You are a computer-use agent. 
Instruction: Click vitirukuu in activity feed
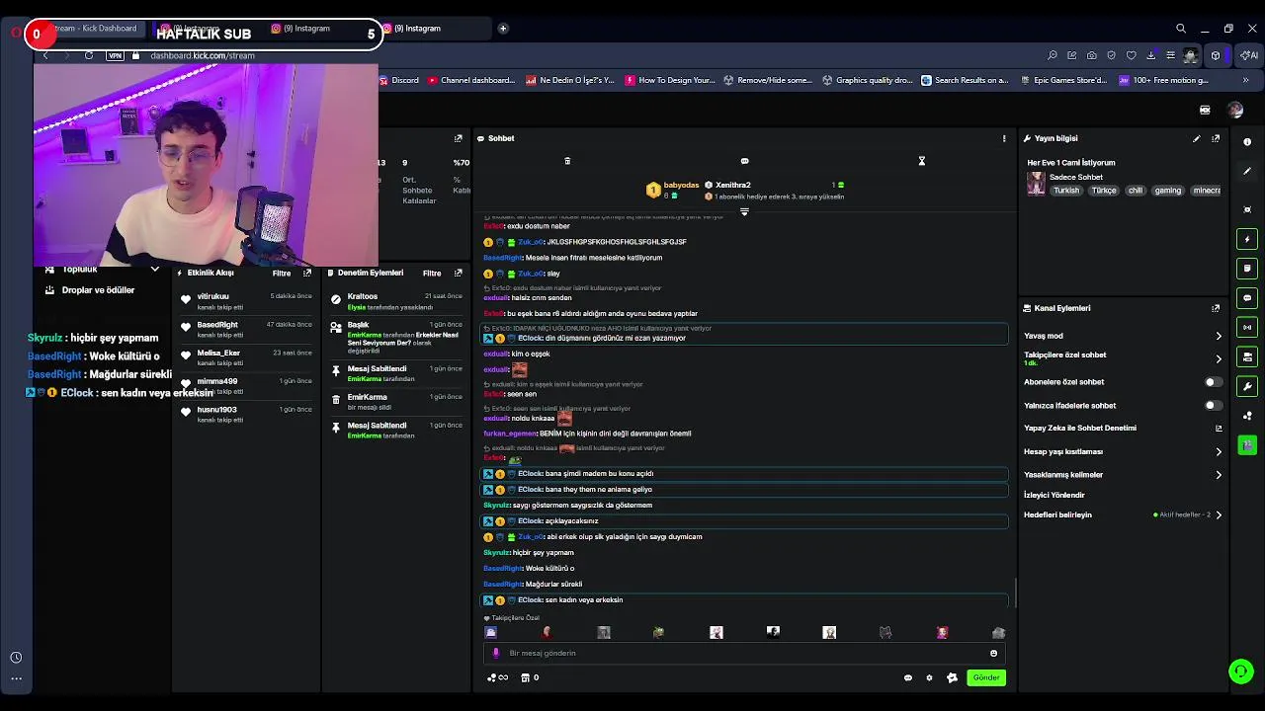(x=212, y=296)
